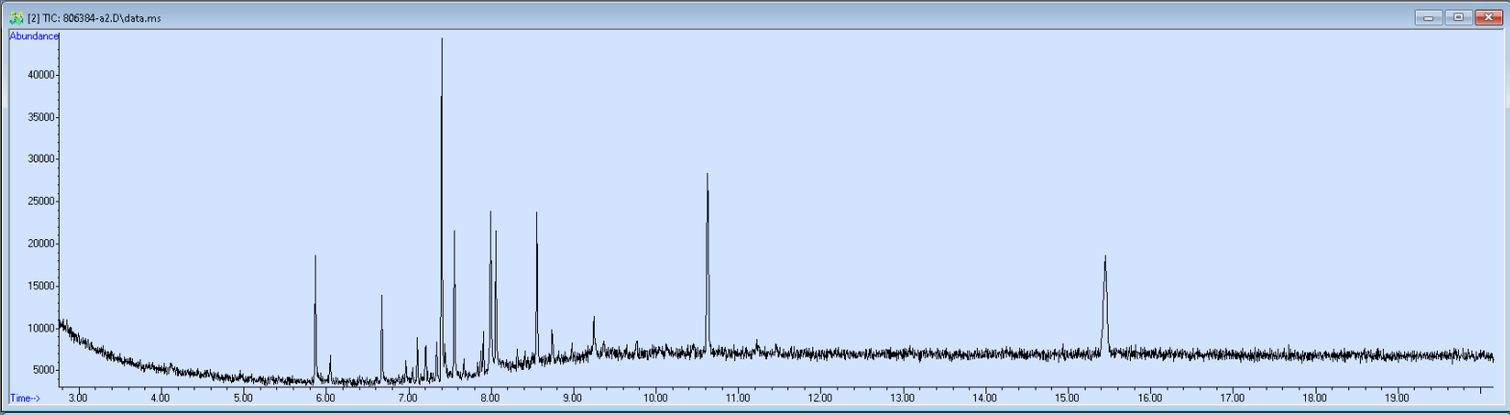This screenshot has width=1510, height=415.
Task: Click the 5000 abundance axis value
Action: [x=44, y=371]
